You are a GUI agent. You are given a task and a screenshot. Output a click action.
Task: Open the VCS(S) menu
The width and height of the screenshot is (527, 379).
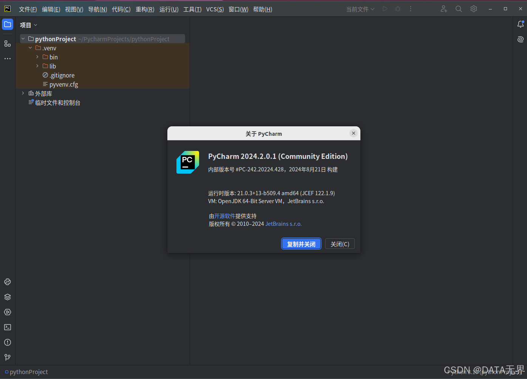coord(215,9)
